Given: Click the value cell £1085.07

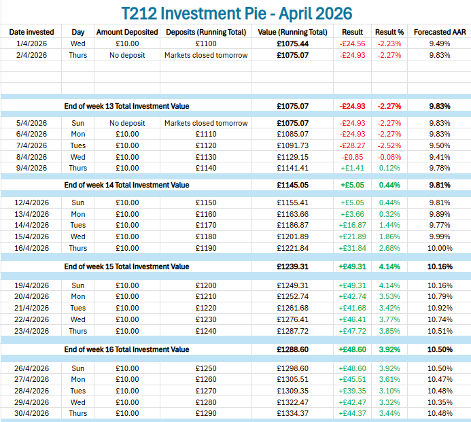Looking at the screenshot, I should click(x=292, y=134).
